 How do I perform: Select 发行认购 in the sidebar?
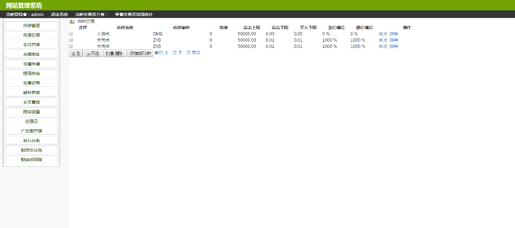point(31,141)
